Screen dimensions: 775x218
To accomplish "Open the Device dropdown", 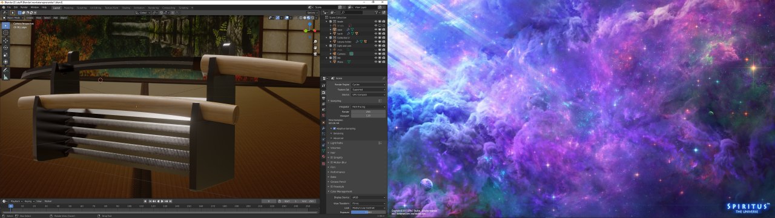I will [x=368, y=94].
